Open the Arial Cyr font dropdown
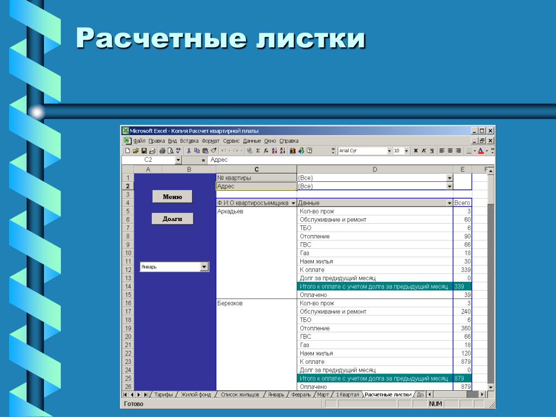 pos(389,151)
